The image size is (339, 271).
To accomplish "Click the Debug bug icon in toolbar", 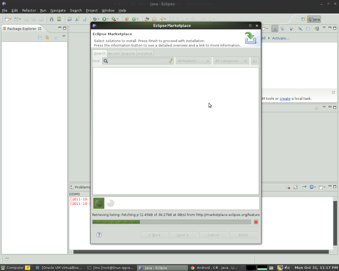I will (95, 19).
